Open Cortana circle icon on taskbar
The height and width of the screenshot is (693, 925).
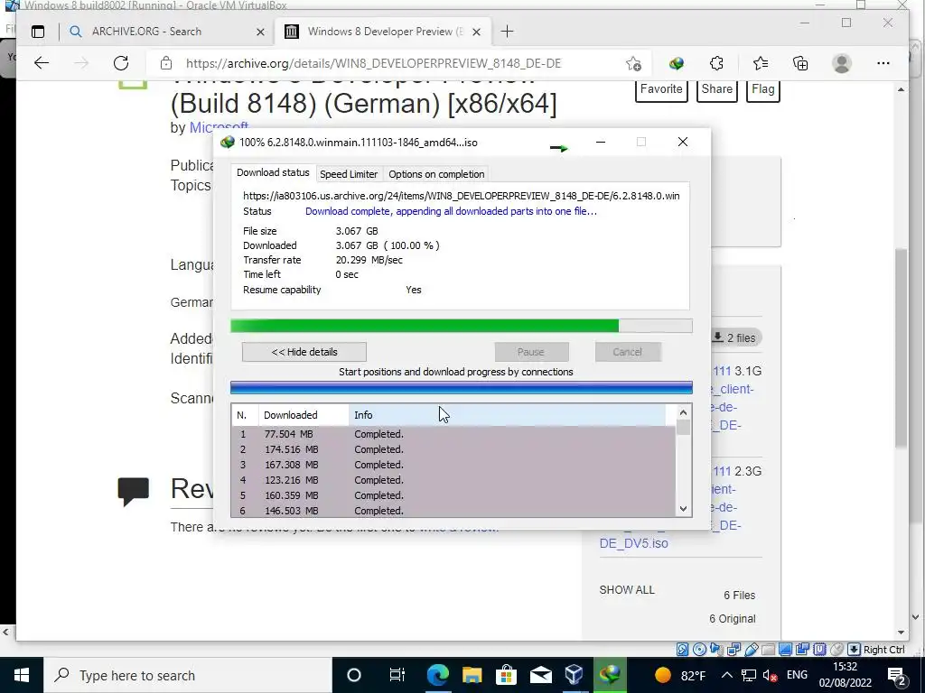click(x=354, y=675)
